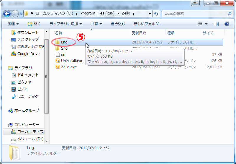236x164 pixels.
Task: Click the folder icon in the address bar
Action: (x=27, y=13)
